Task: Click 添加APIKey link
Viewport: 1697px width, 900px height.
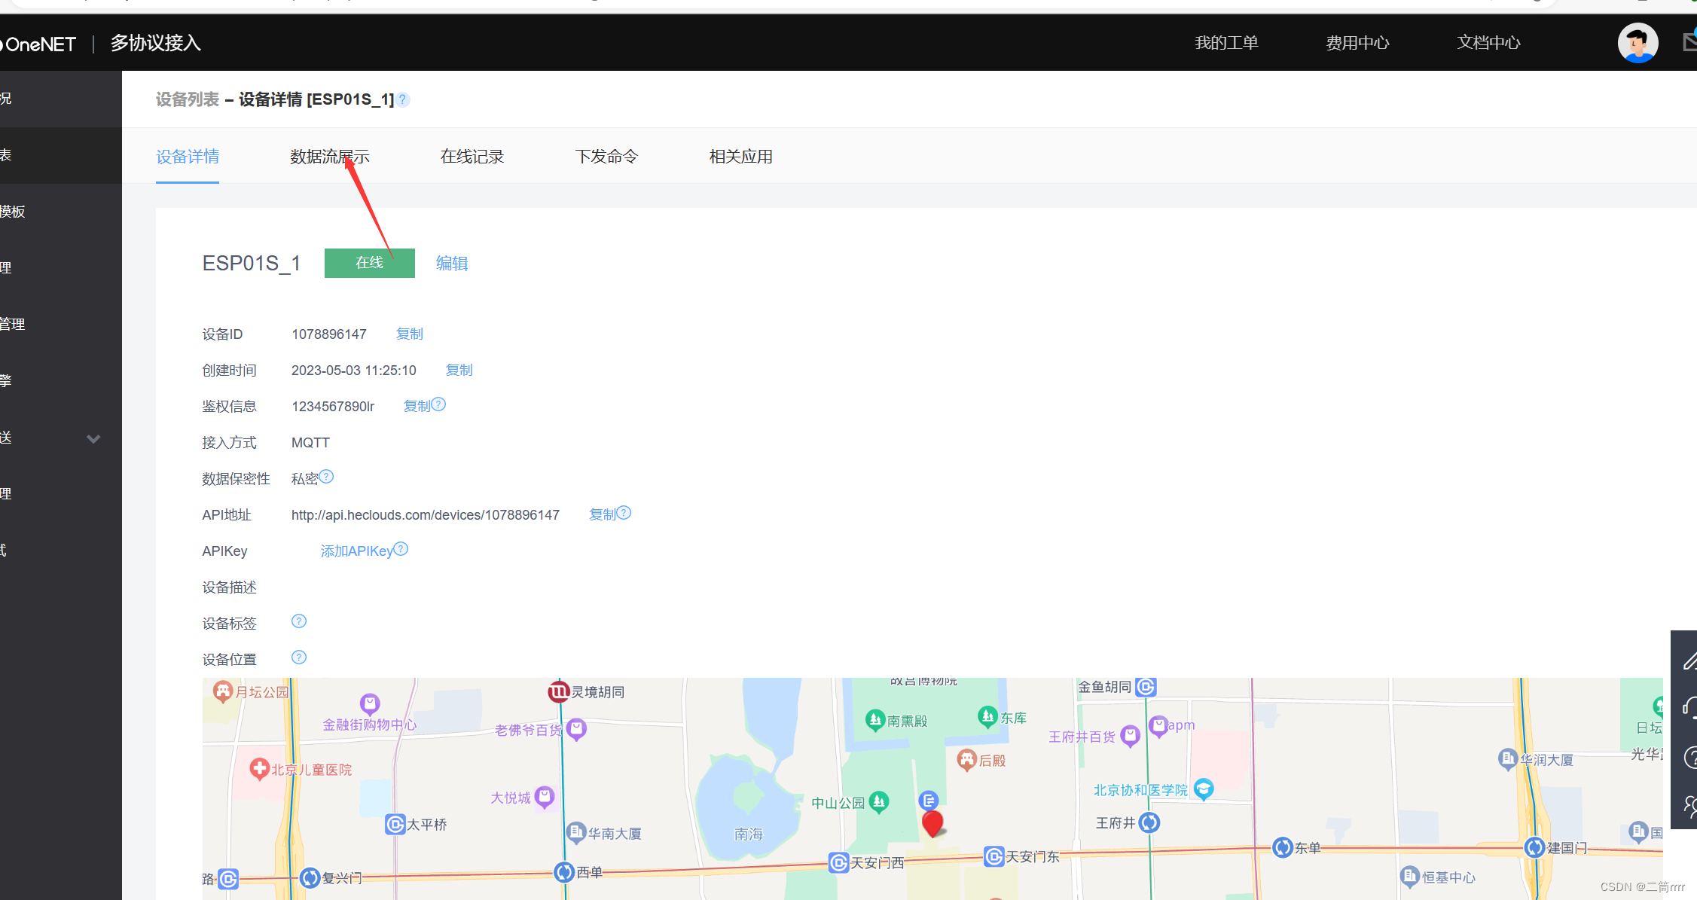Action: coord(357,551)
